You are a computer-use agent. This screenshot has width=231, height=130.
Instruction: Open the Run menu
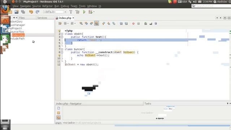coord(57,6)
